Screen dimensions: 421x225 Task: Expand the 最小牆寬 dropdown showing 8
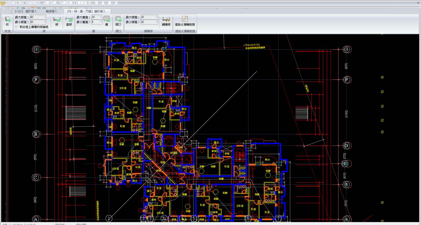(x=100, y=22)
